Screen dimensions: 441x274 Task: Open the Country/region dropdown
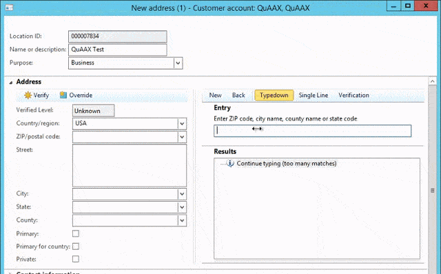182,124
